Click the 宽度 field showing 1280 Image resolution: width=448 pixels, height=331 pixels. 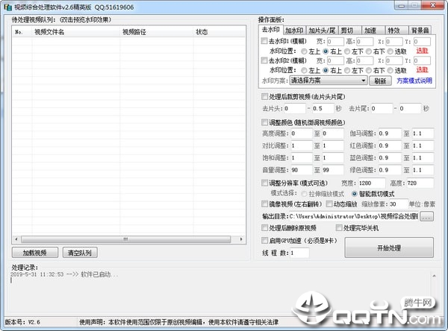click(x=372, y=183)
